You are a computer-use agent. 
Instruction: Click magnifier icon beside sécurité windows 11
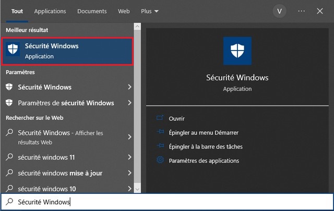coord(9,157)
